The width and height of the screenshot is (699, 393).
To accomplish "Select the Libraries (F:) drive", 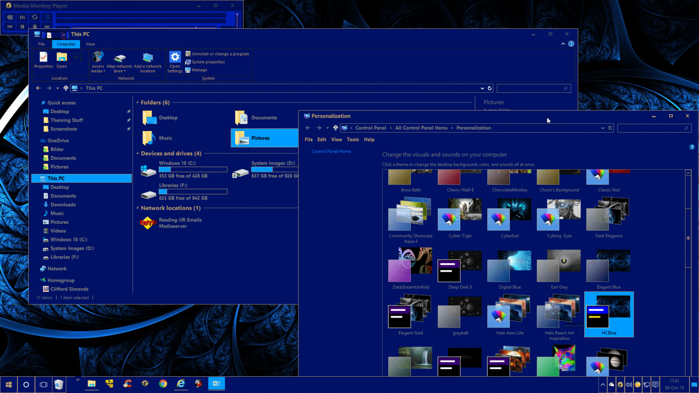I will pos(184,192).
